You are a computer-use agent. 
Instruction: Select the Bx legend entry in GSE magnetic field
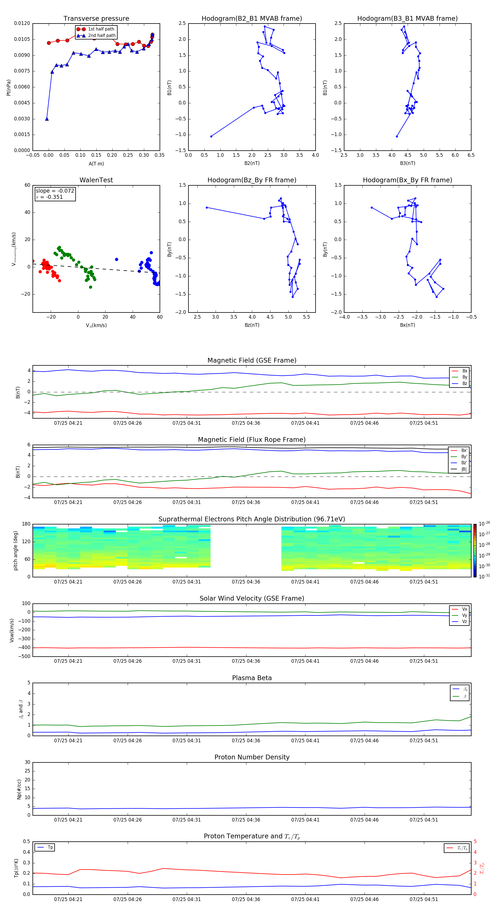click(460, 371)
